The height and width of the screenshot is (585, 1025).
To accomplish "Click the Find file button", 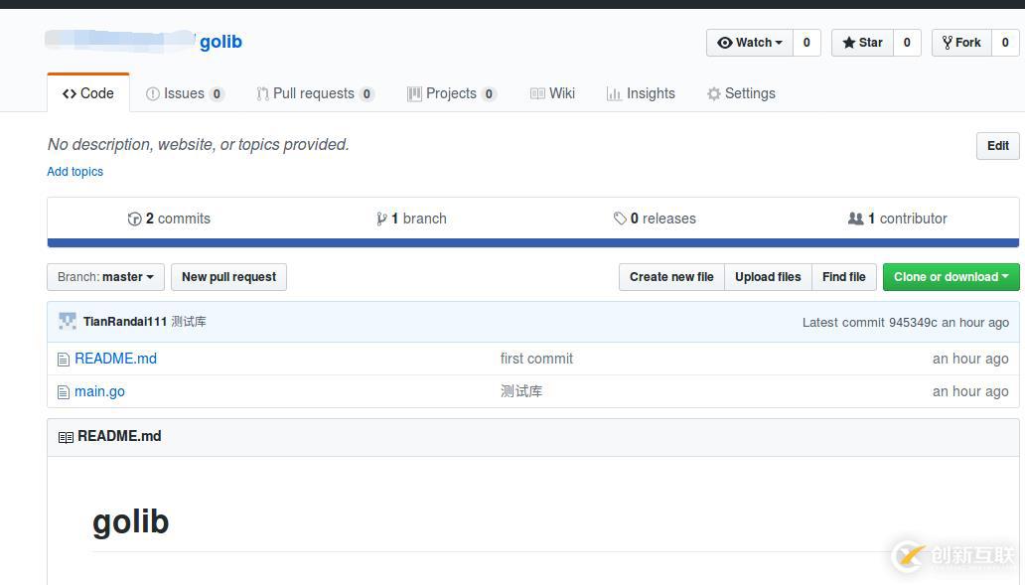I will tap(844, 277).
